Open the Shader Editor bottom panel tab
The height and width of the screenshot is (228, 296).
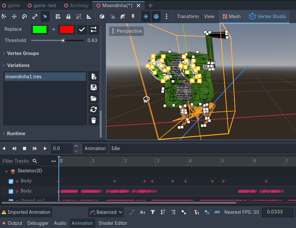point(113,223)
